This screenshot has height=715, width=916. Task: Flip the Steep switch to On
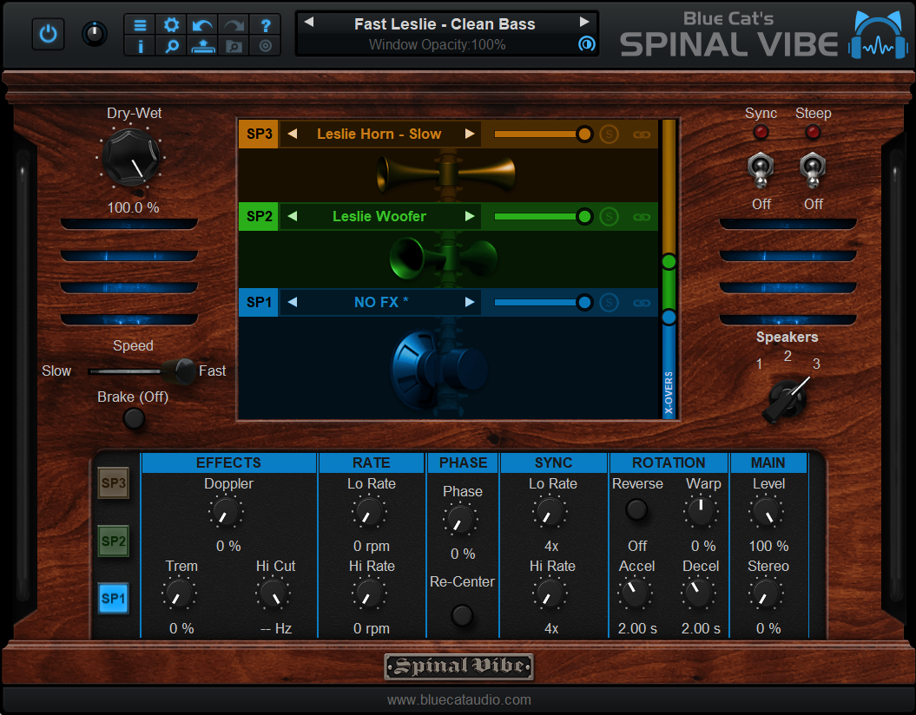[813, 171]
